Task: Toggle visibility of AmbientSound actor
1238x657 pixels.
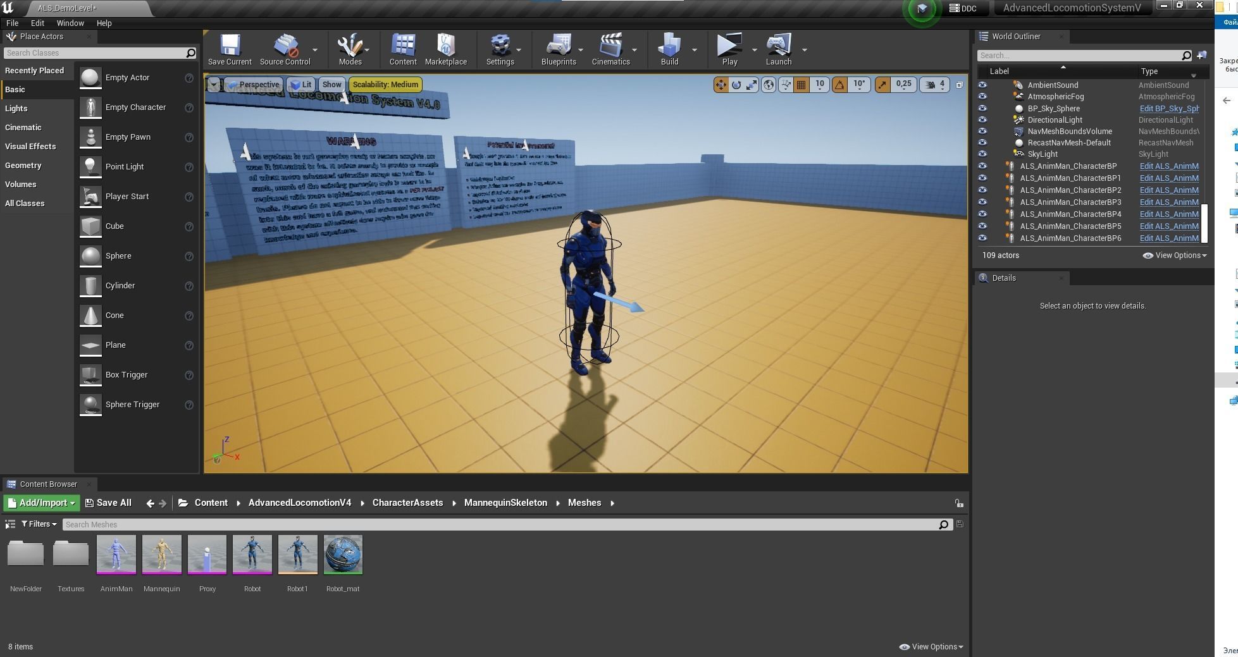Action: 982,85
